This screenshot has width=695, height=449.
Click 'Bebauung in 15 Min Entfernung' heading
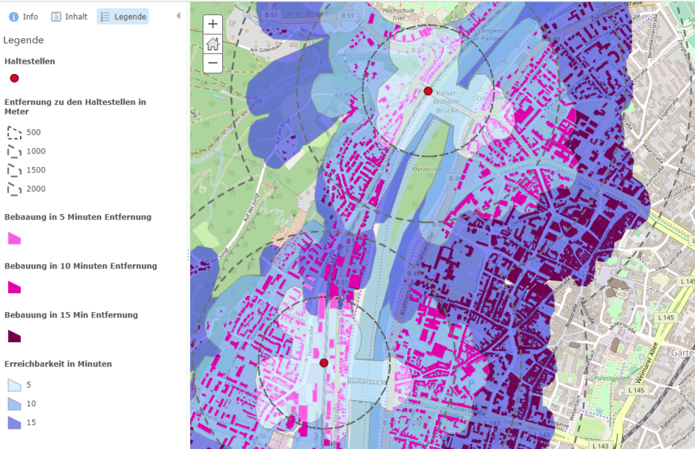point(71,315)
